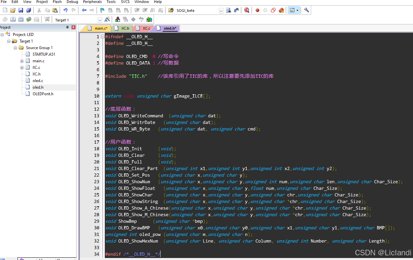Open the Flash menu
413x260 pixels.
pyautogui.click(x=57, y=2)
